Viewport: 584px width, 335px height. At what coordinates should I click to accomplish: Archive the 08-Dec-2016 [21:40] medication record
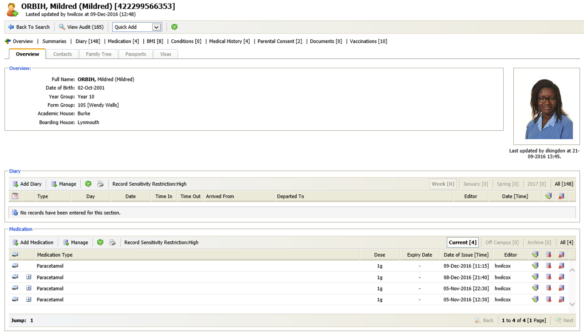click(548, 277)
